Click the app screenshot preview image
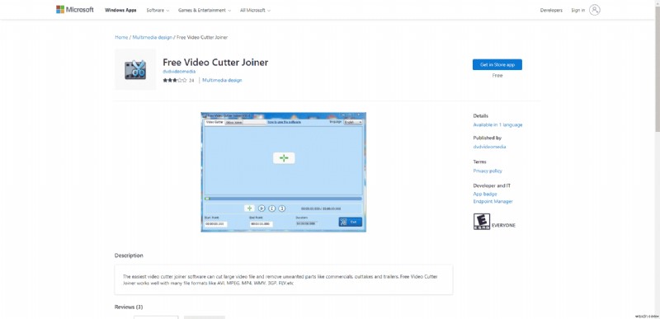 pyautogui.click(x=283, y=172)
